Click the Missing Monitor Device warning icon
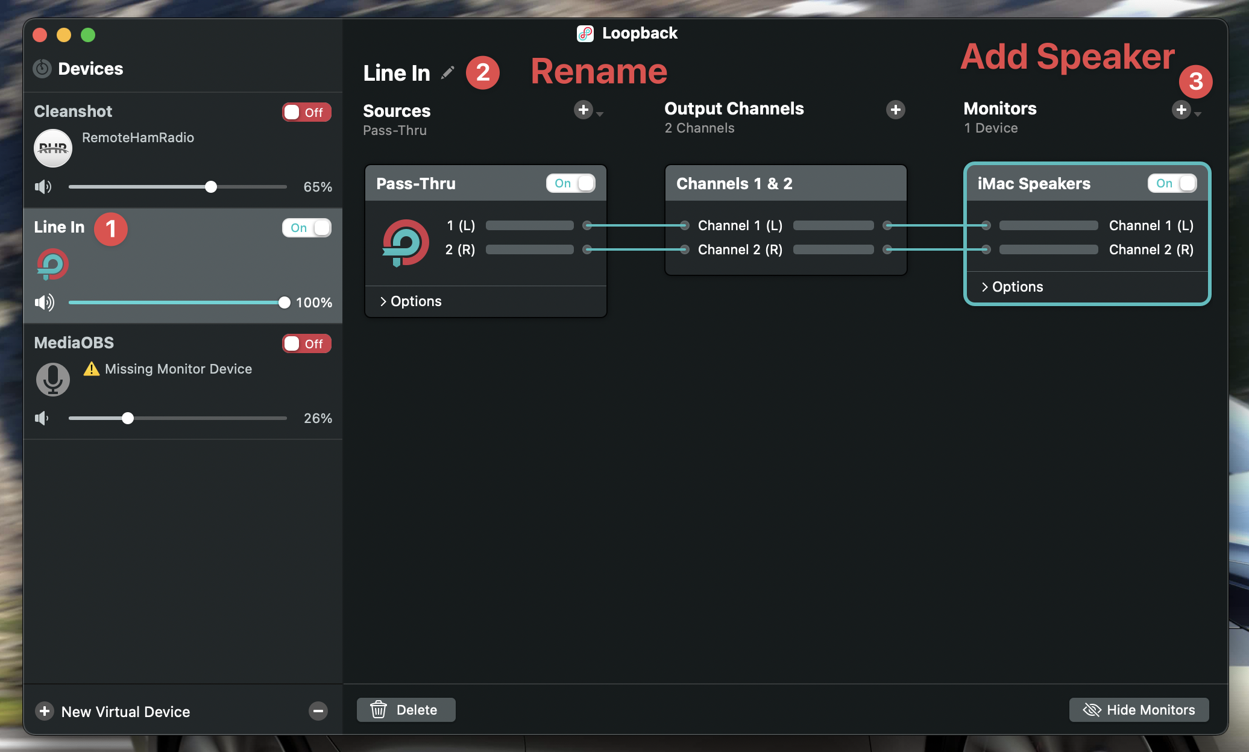 (92, 369)
